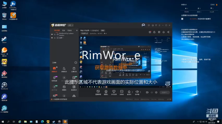The width and height of the screenshot is (222, 124).
Task: Open the Recycle Bin on desktop
Action: 4,16
